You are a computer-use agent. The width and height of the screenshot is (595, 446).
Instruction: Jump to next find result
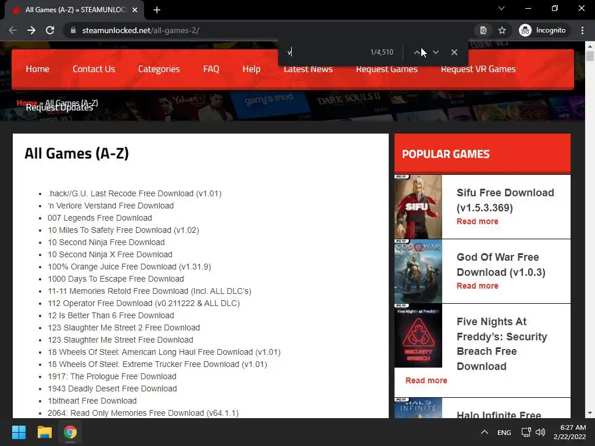436,52
